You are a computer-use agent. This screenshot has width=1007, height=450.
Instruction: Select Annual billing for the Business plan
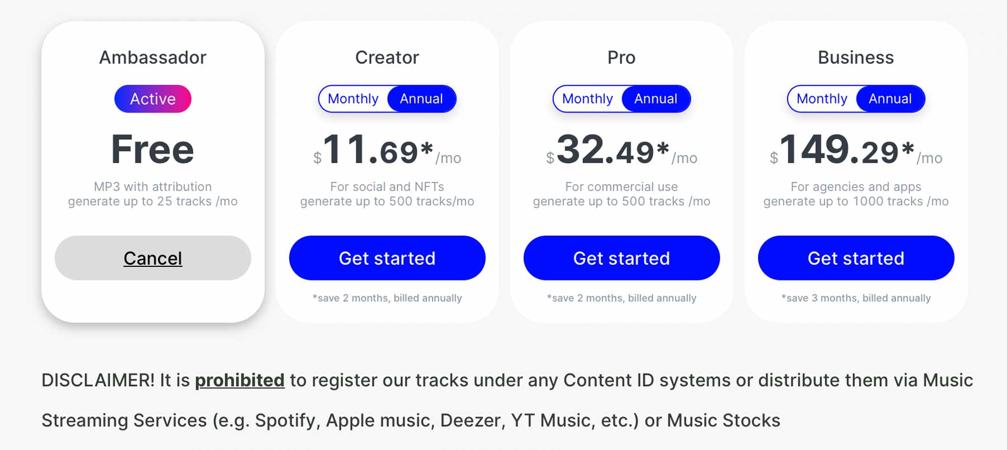tap(890, 99)
